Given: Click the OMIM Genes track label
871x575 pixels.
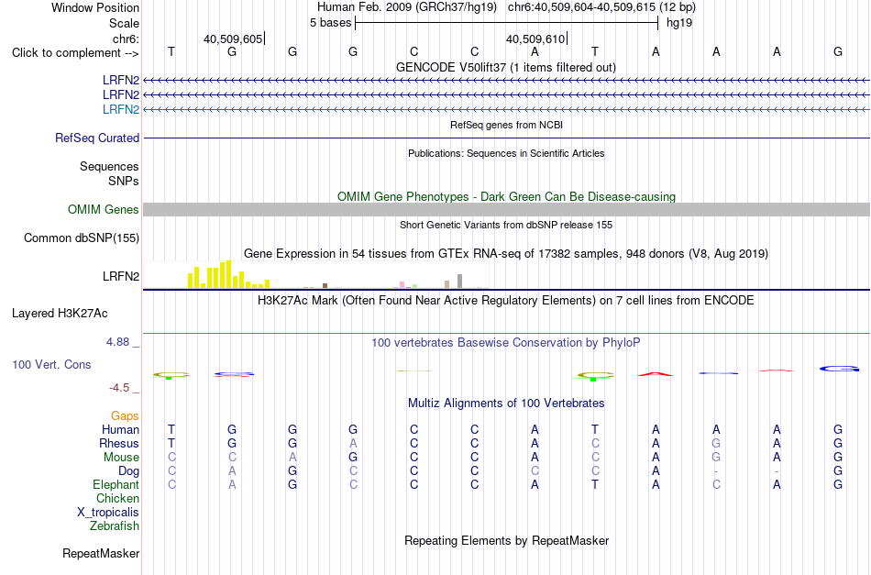Looking at the screenshot, I should click(x=103, y=209).
